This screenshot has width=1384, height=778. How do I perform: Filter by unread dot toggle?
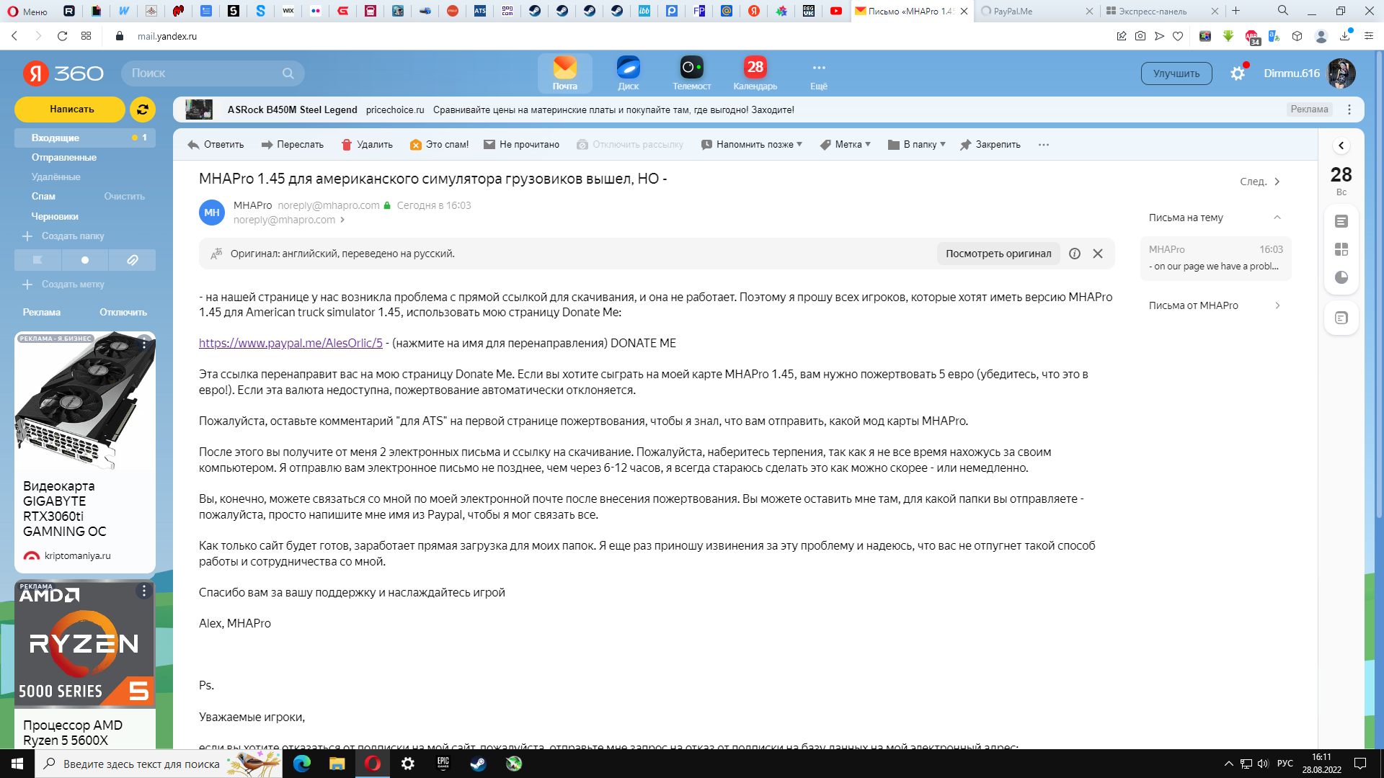pos(85,260)
